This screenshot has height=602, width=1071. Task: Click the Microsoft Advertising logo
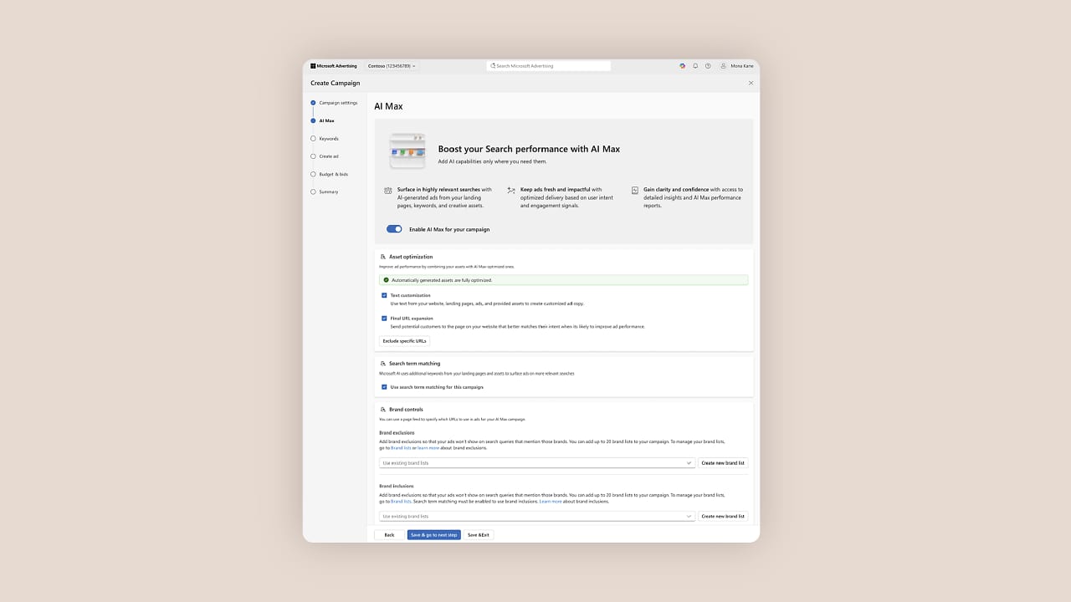[x=334, y=66]
